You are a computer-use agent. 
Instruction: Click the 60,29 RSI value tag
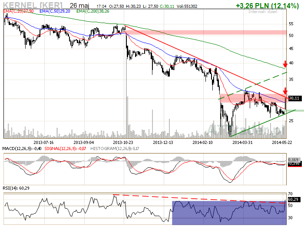(x=294, y=200)
